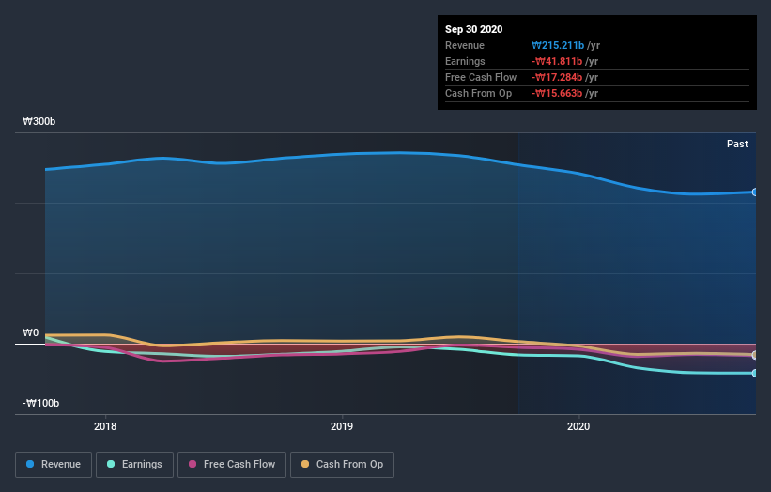Viewport: 771px width, 492px height.
Task: Toggle the Cash From Op legend button
Action: tap(342, 465)
